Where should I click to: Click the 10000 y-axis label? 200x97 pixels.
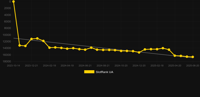[x=8, y=35]
